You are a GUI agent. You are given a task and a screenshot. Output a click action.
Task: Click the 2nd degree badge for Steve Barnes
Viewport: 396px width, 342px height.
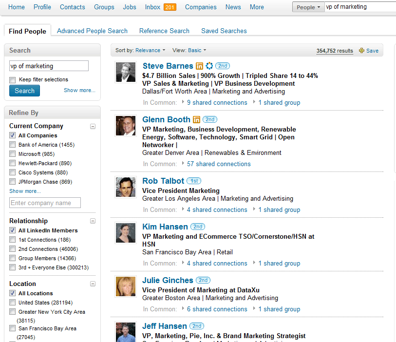223,66
